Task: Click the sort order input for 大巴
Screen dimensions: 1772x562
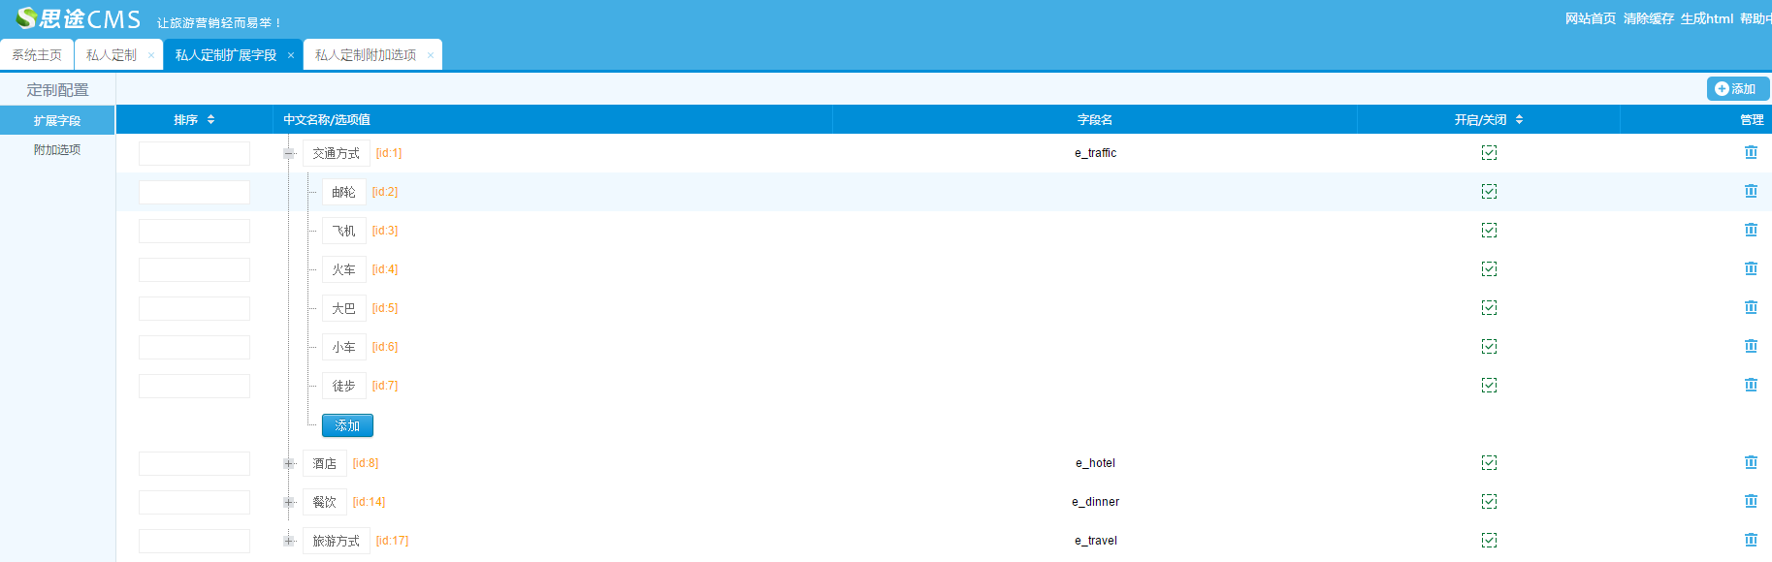Action: 194,308
